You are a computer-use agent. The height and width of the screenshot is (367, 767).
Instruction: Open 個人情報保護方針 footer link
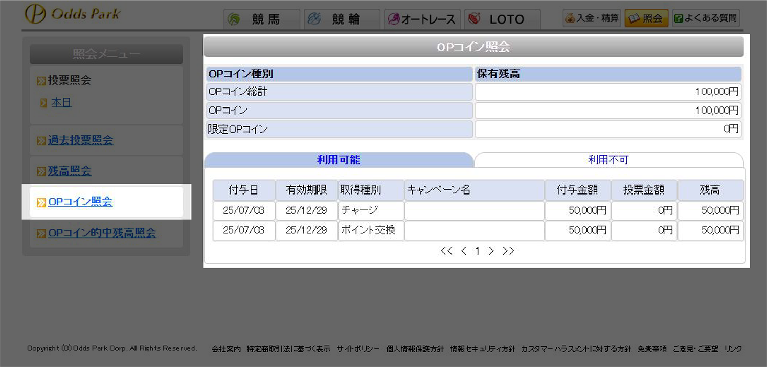[x=415, y=349]
